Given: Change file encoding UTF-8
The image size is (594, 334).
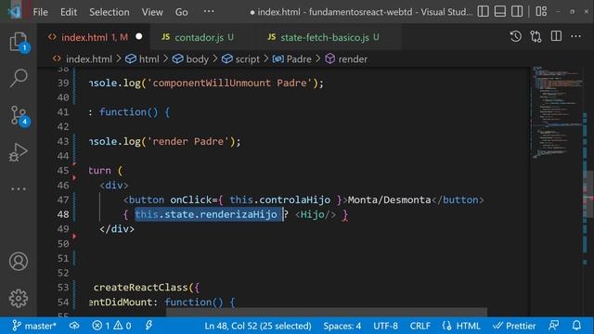Looking at the screenshot, I should [x=385, y=326].
